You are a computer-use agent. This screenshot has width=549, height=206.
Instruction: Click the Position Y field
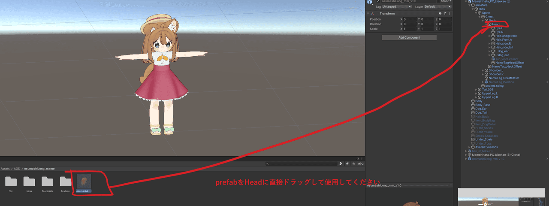pyautogui.click(x=427, y=19)
